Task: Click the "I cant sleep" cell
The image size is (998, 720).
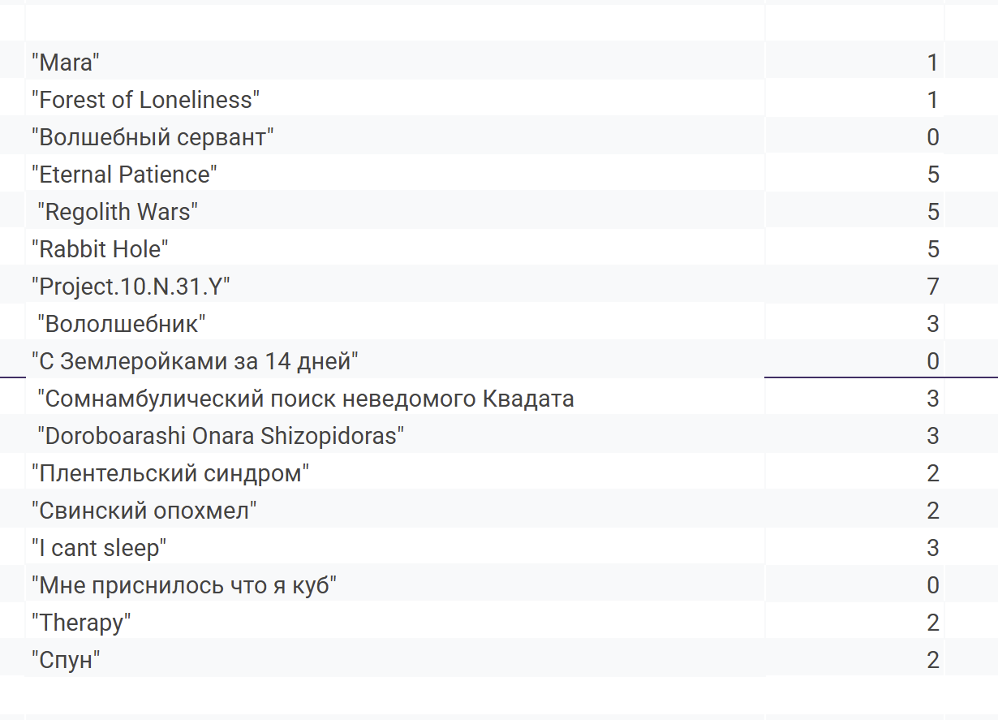Action: pos(395,547)
